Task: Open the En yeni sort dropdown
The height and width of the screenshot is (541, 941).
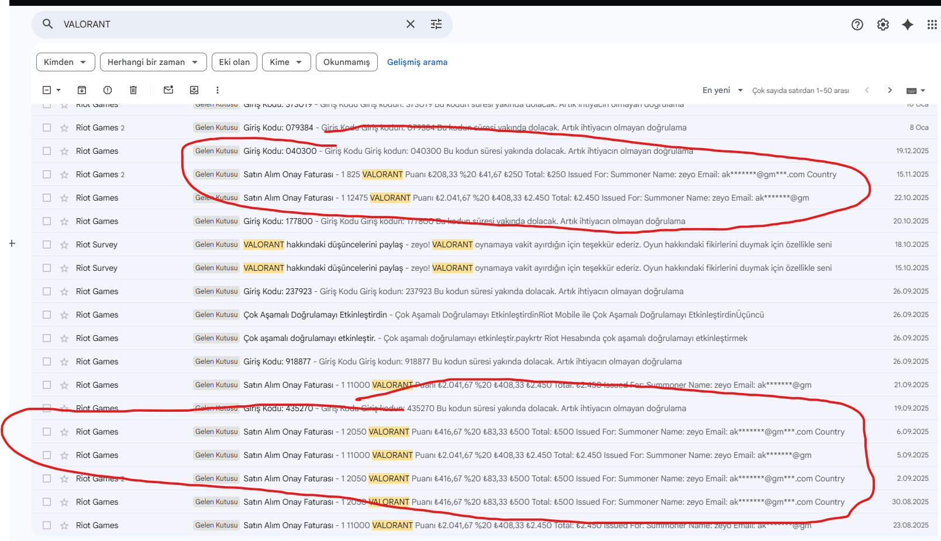Action: 722,90
